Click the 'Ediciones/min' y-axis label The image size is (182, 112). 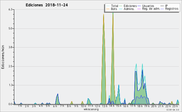coord(3,57)
